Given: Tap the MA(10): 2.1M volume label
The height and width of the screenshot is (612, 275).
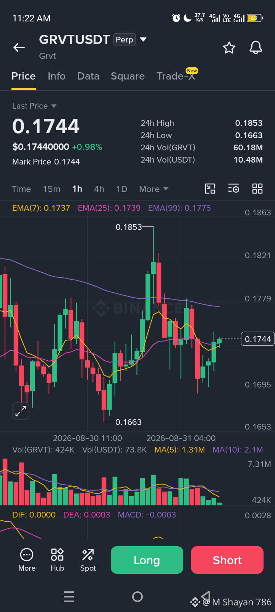Looking at the screenshot, I should click(238, 450).
